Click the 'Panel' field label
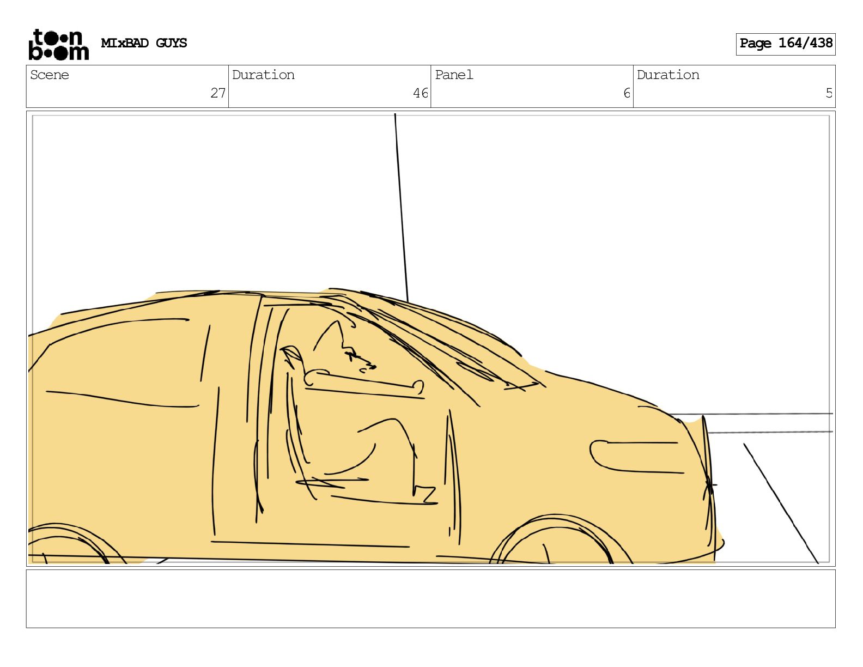The image size is (863, 667). (x=454, y=75)
